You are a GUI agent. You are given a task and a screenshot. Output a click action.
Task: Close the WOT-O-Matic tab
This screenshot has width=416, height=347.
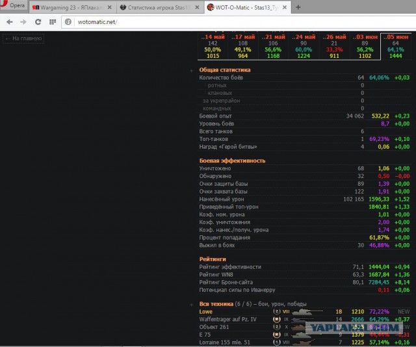(285, 7)
